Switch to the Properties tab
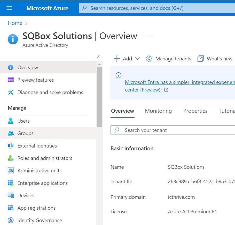Image resolution: width=235 pixels, height=225 pixels. pyautogui.click(x=195, y=111)
